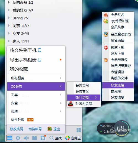Click the orange new badge
Screen dimensions: 138x143
[x=30, y=120]
